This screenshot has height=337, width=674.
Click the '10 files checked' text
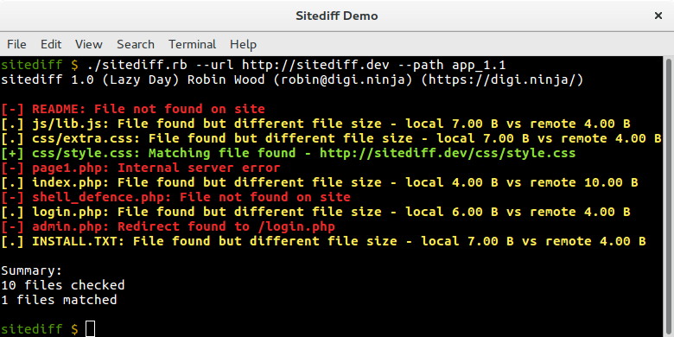tap(63, 285)
